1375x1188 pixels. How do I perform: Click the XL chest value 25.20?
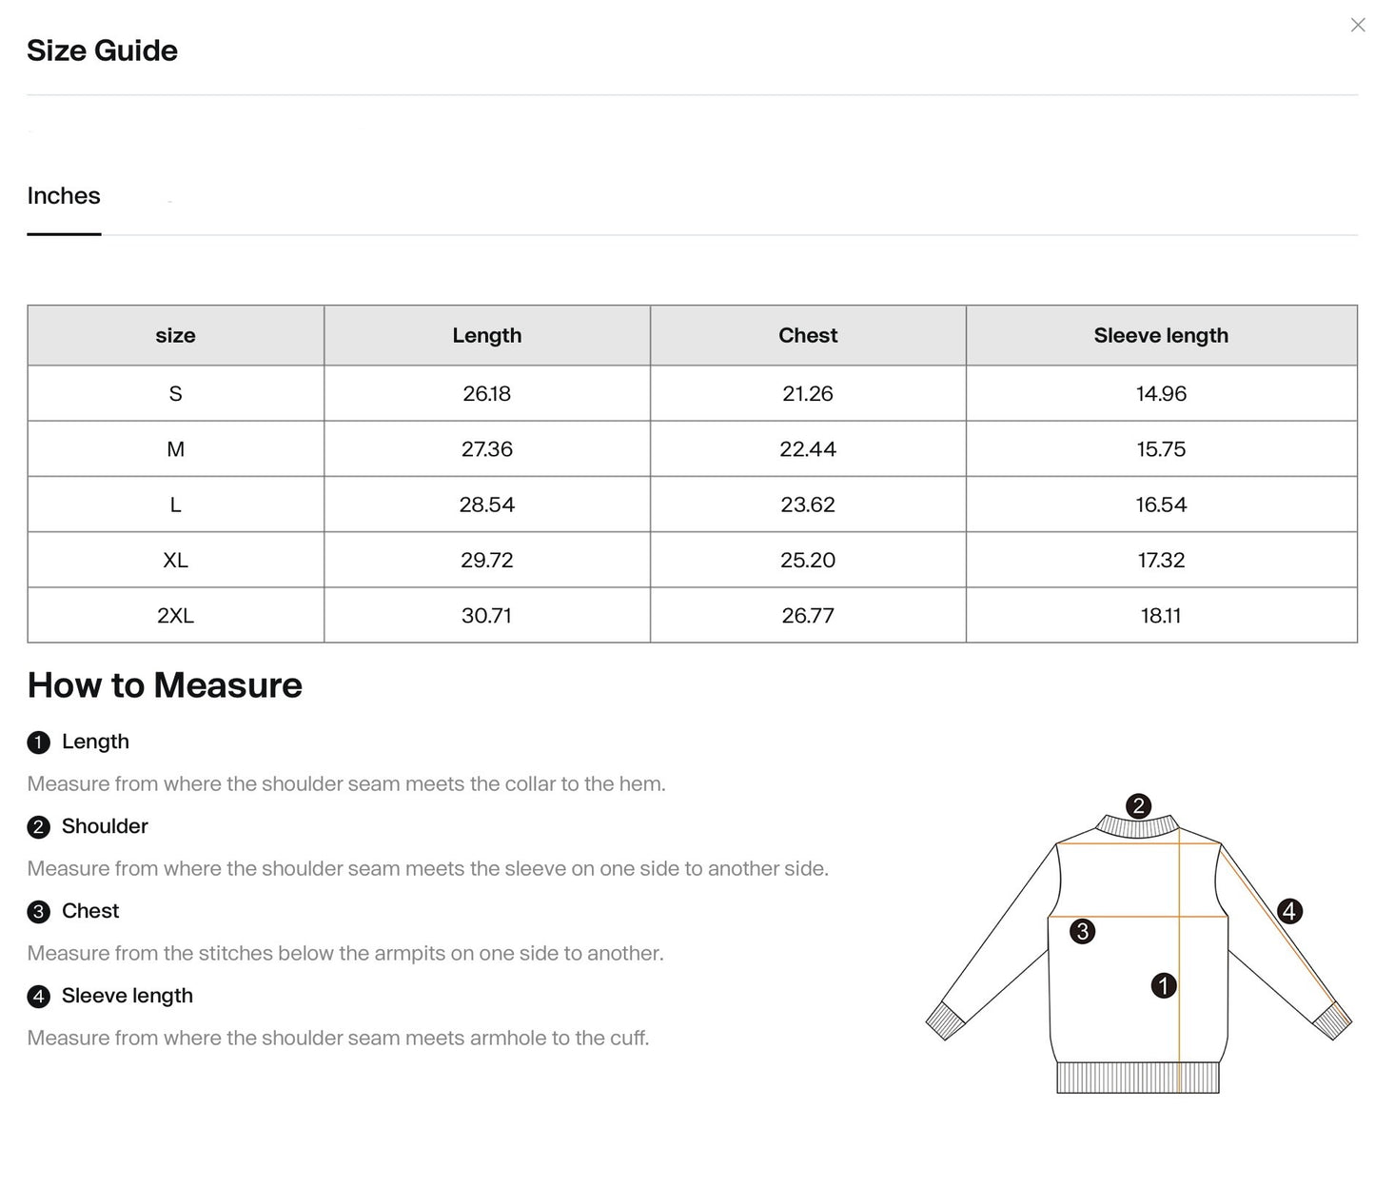(808, 560)
